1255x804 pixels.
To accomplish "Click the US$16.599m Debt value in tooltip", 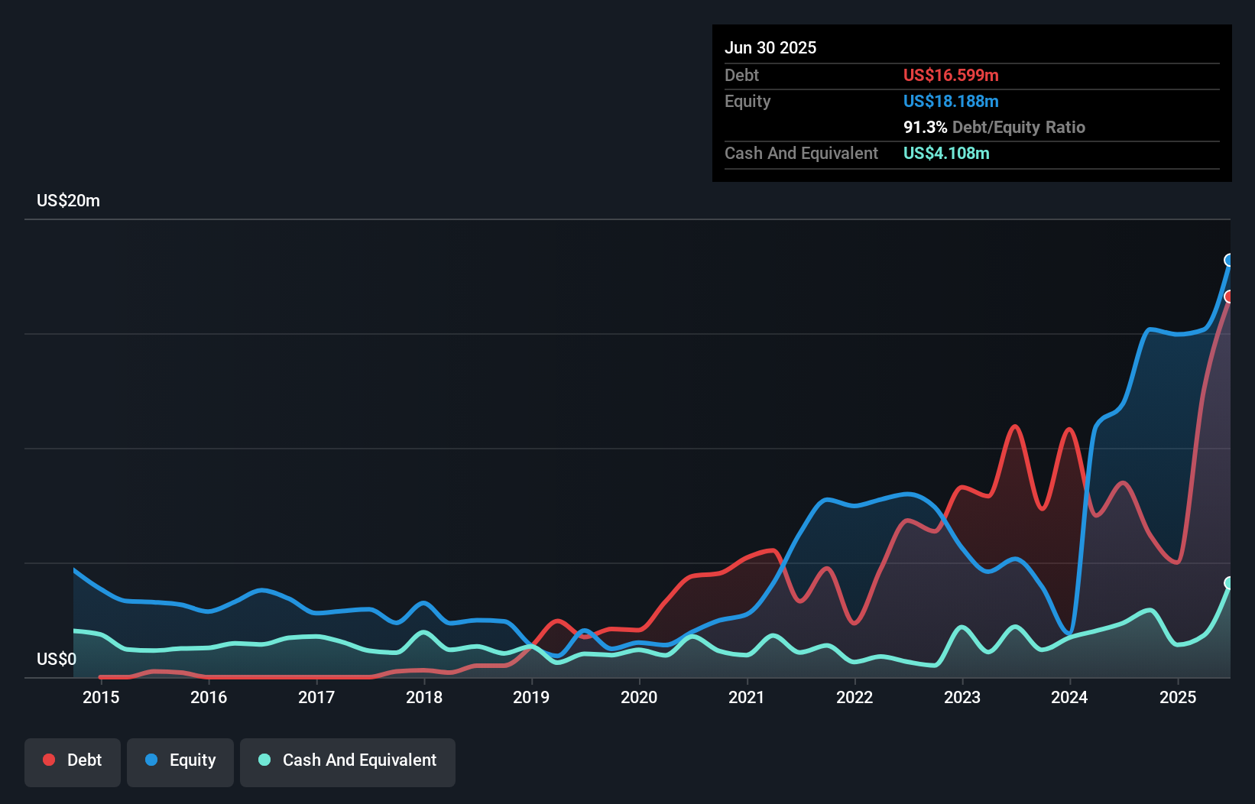I will click(x=951, y=75).
